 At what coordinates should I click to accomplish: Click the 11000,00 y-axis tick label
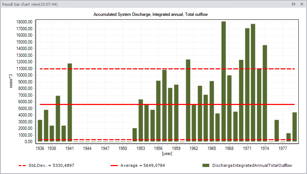(24, 69)
